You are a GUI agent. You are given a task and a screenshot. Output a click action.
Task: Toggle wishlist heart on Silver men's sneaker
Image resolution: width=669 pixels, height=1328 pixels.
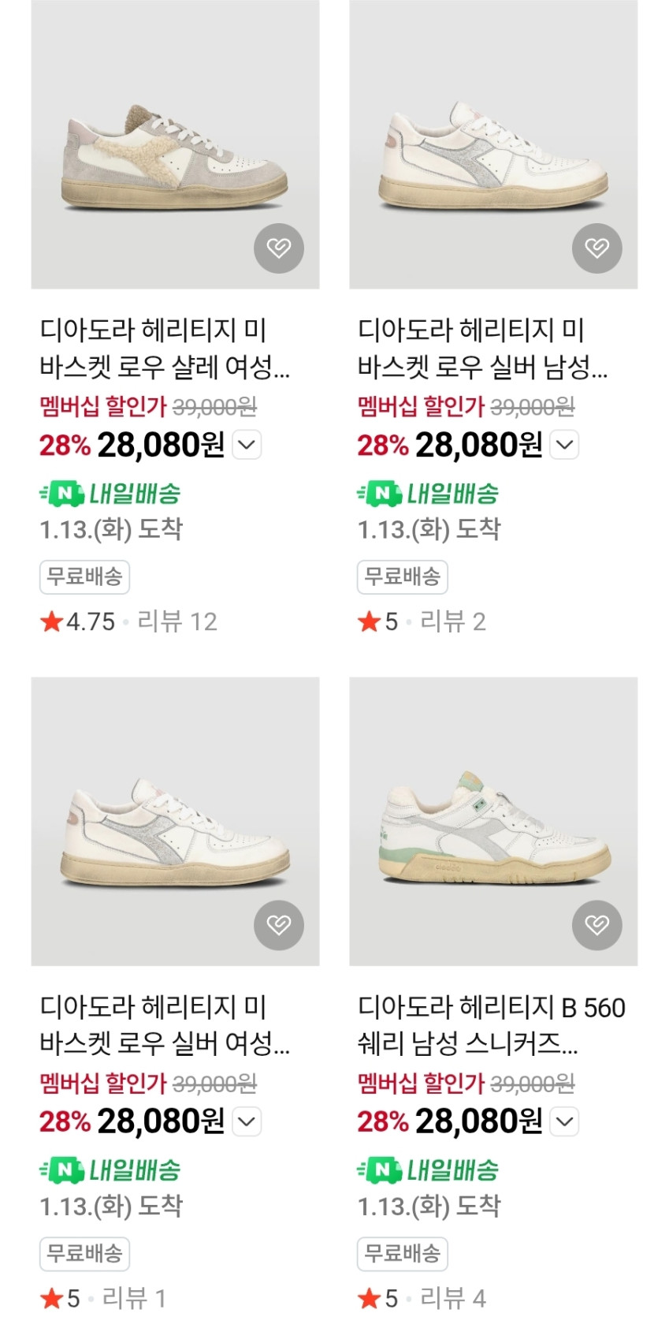coord(597,248)
